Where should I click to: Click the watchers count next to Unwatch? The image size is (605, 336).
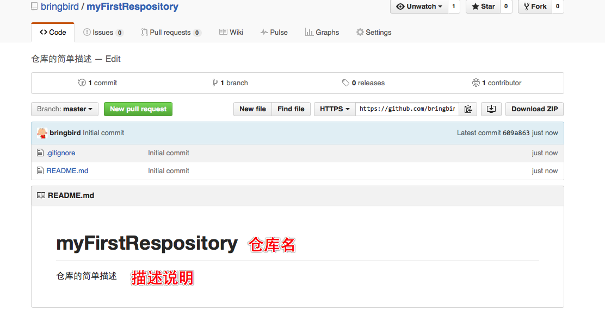tap(454, 7)
